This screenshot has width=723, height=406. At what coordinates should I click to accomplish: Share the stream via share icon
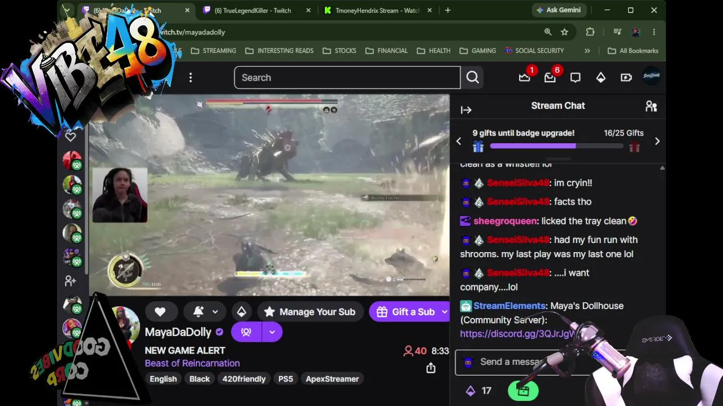click(x=431, y=368)
